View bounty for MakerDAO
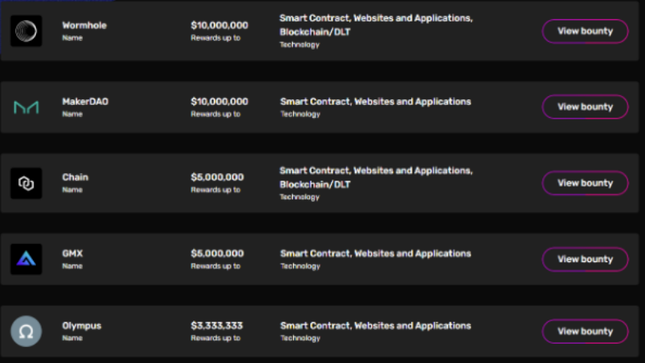Image resolution: width=645 pixels, height=363 pixels. [585, 107]
